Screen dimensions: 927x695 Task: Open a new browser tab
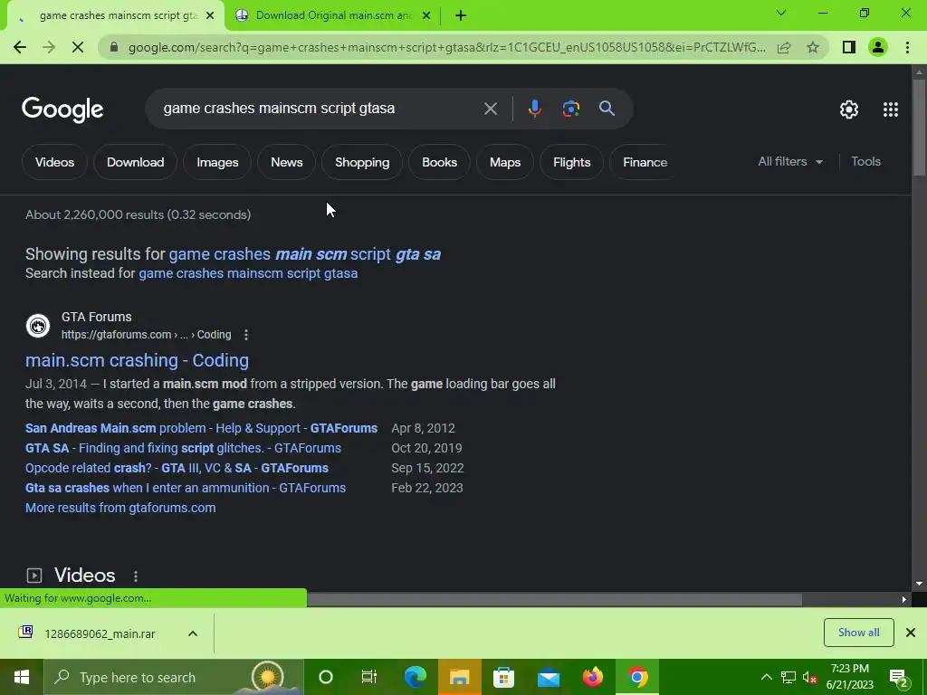tap(461, 16)
